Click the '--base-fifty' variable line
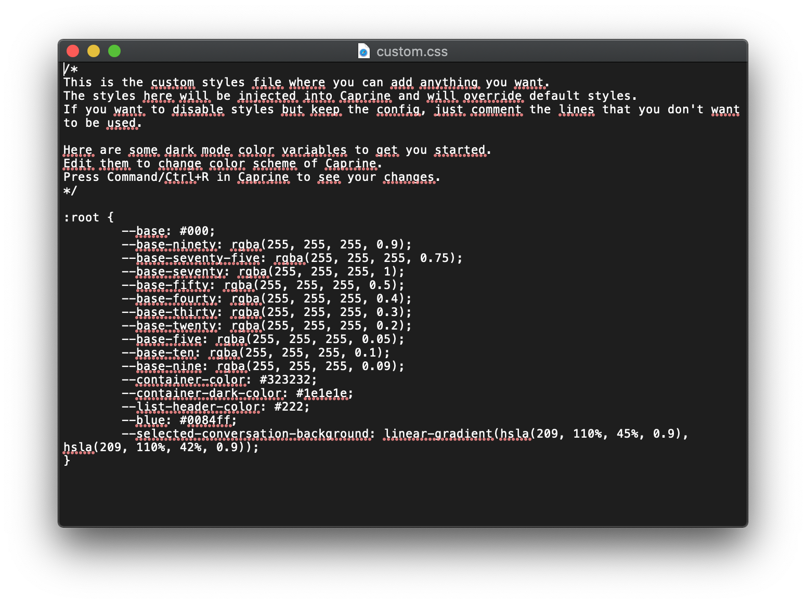Screen dimensions: 806x604 click(263, 285)
